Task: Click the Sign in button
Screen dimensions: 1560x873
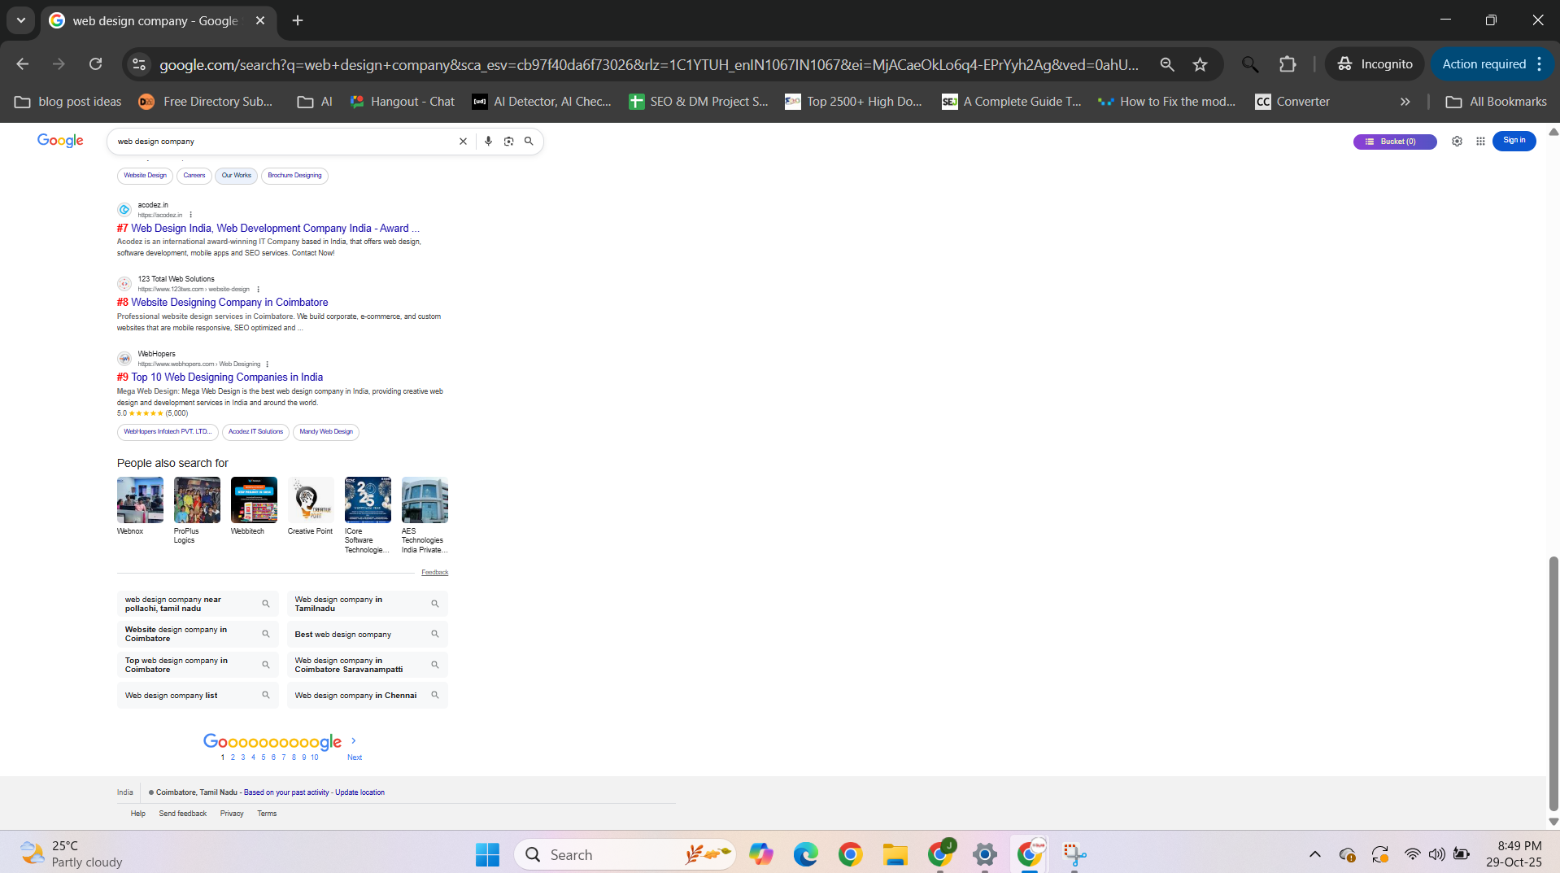Action: (1514, 141)
